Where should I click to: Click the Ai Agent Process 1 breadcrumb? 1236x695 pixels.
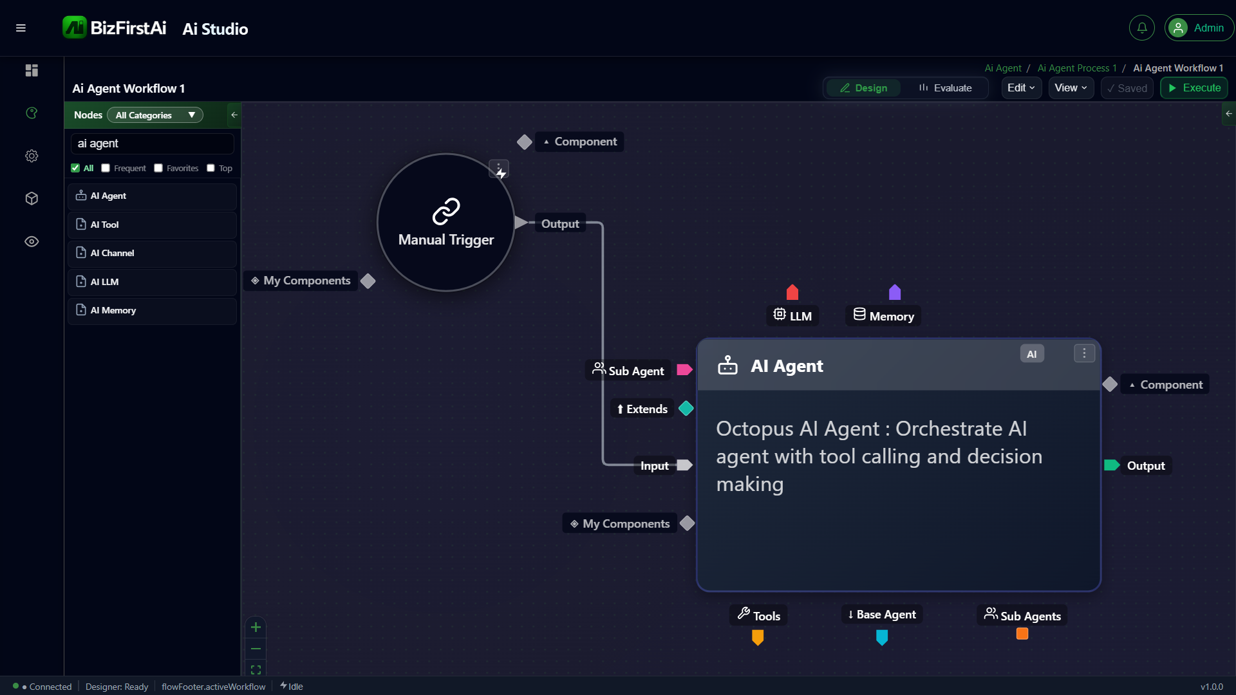(x=1076, y=68)
